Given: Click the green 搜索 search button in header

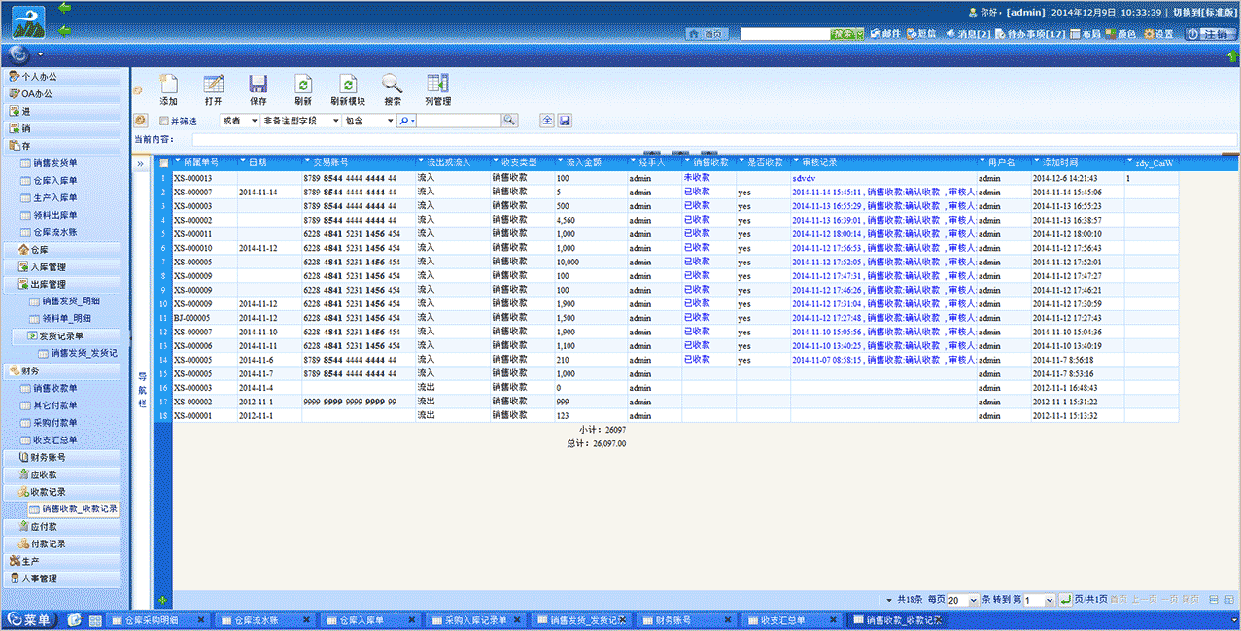Looking at the screenshot, I should click(x=846, y=34).
